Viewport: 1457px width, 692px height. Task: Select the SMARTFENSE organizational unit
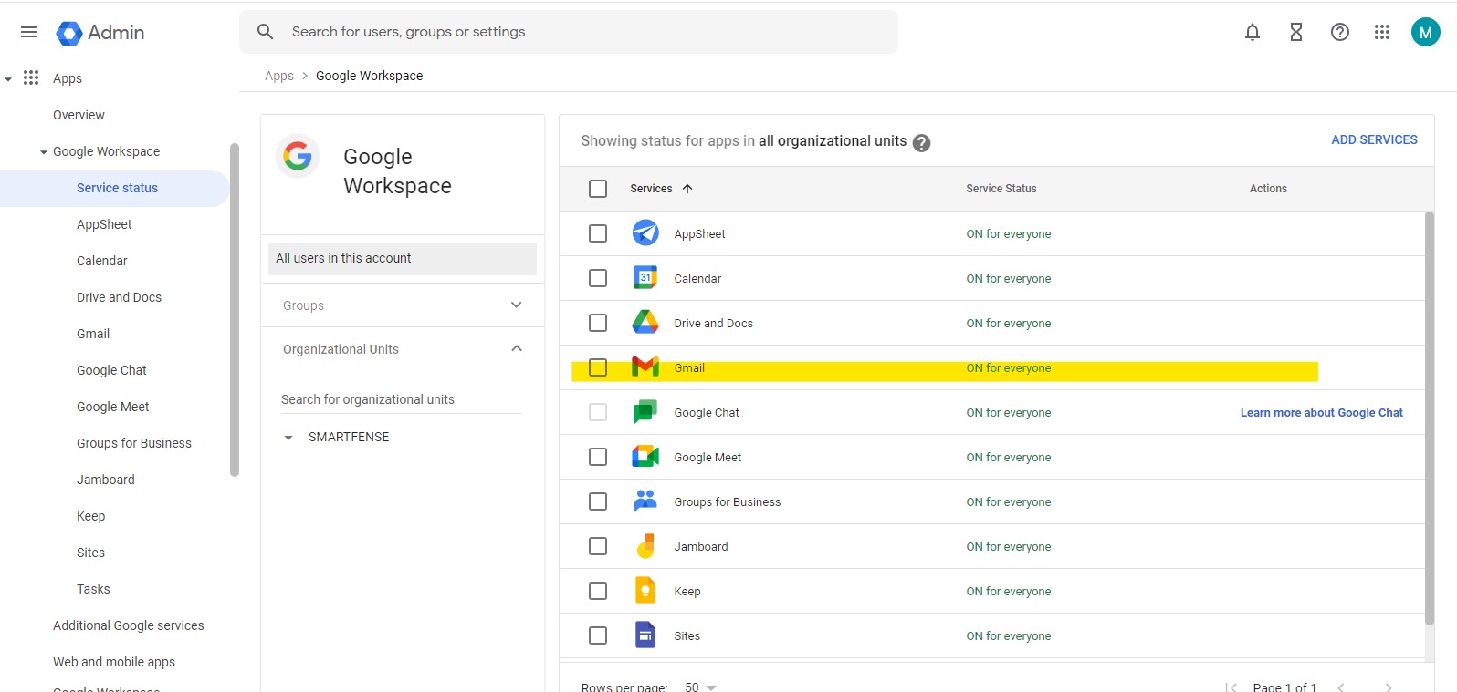coord(349,437)
